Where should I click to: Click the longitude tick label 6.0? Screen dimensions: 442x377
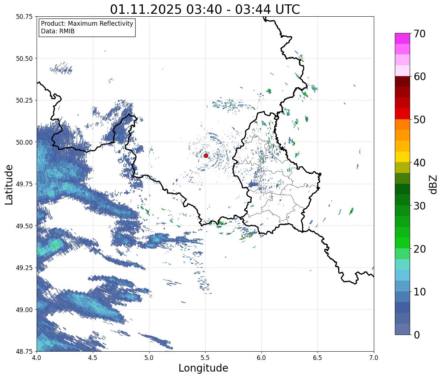(261, 357)
